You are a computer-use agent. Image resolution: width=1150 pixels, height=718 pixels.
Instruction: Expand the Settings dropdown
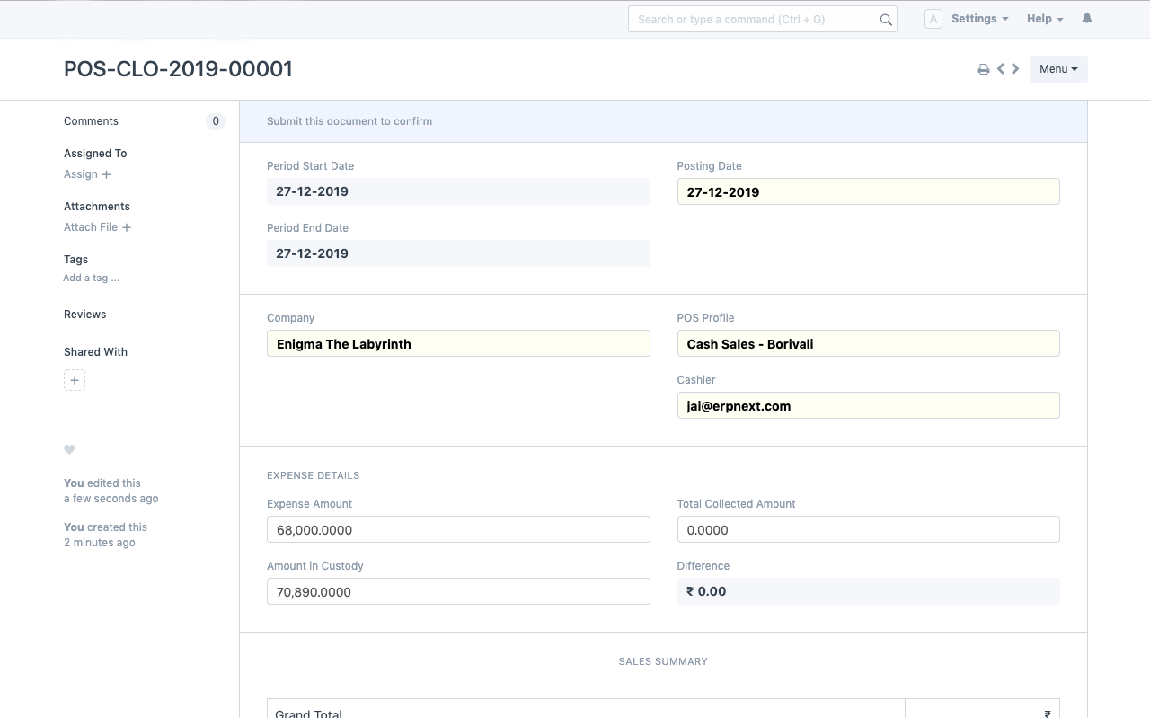(979, 19)
